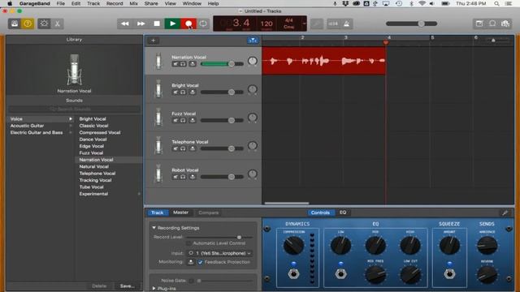Click the Fuzz Vocal volume slider
520x292 pixels.
pyautogui.click(x=222, y=120)
